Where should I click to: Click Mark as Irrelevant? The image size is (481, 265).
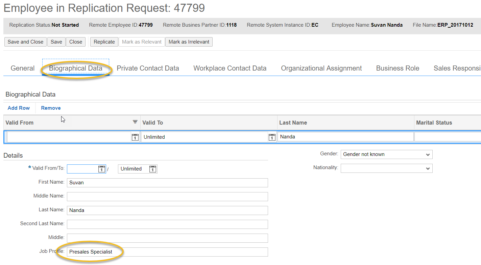189,42
